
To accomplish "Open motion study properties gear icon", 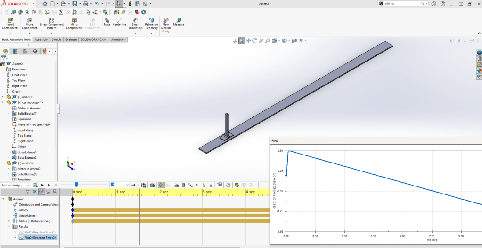I will pos(229,186).
